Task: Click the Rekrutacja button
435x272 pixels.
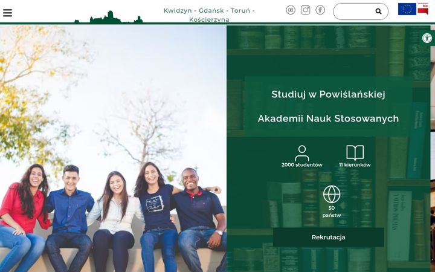Action: pos(329,238)
